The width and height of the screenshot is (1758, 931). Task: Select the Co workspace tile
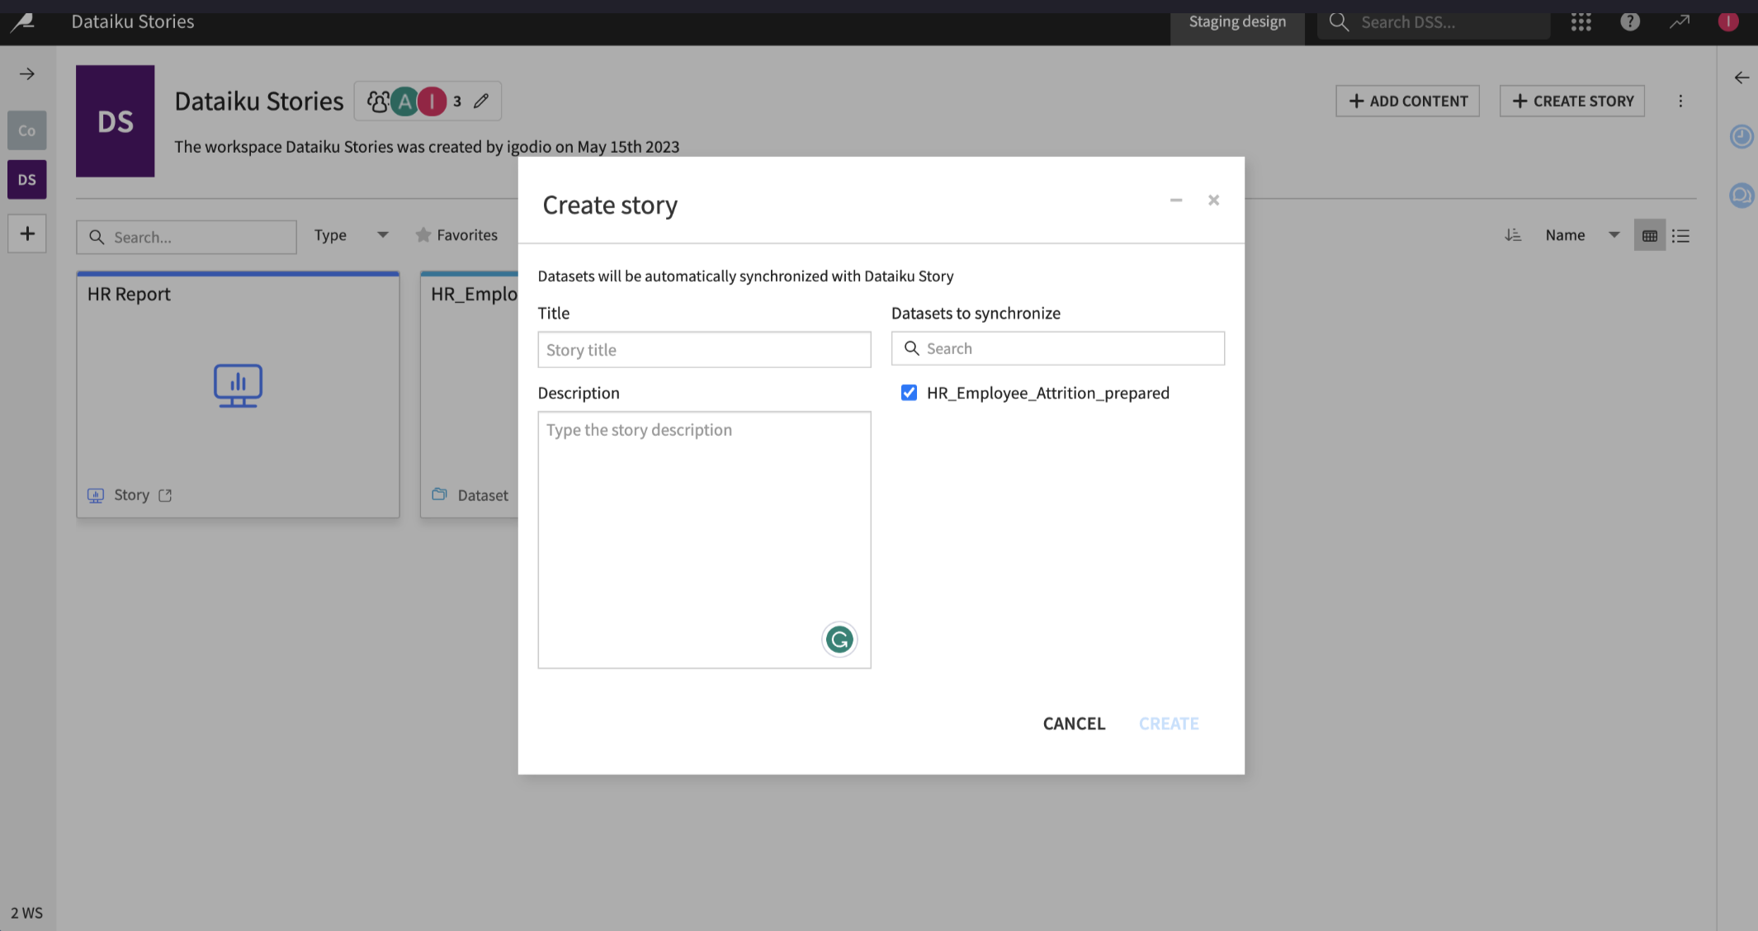click(27, 130)
